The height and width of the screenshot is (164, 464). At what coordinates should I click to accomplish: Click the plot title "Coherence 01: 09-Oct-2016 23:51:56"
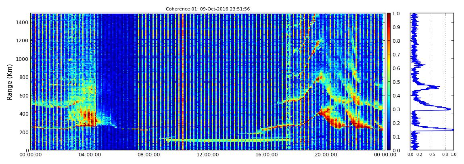[x=208, y=9]
